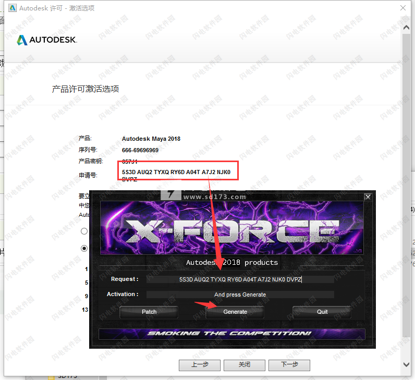
Task: Click the 关闭 (Close) button
Action: (x=245, y=365)
